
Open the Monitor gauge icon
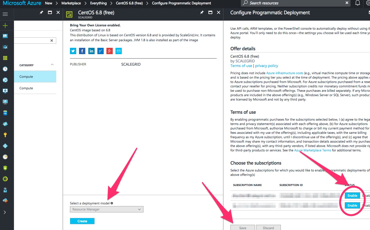coord(5,157)
